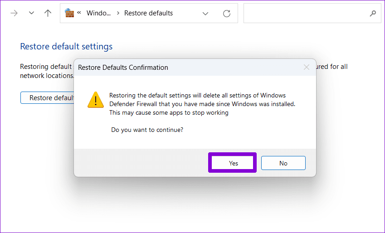Expand the chevron before Restore defaults
Screen dimensions: 385x233
118,13
